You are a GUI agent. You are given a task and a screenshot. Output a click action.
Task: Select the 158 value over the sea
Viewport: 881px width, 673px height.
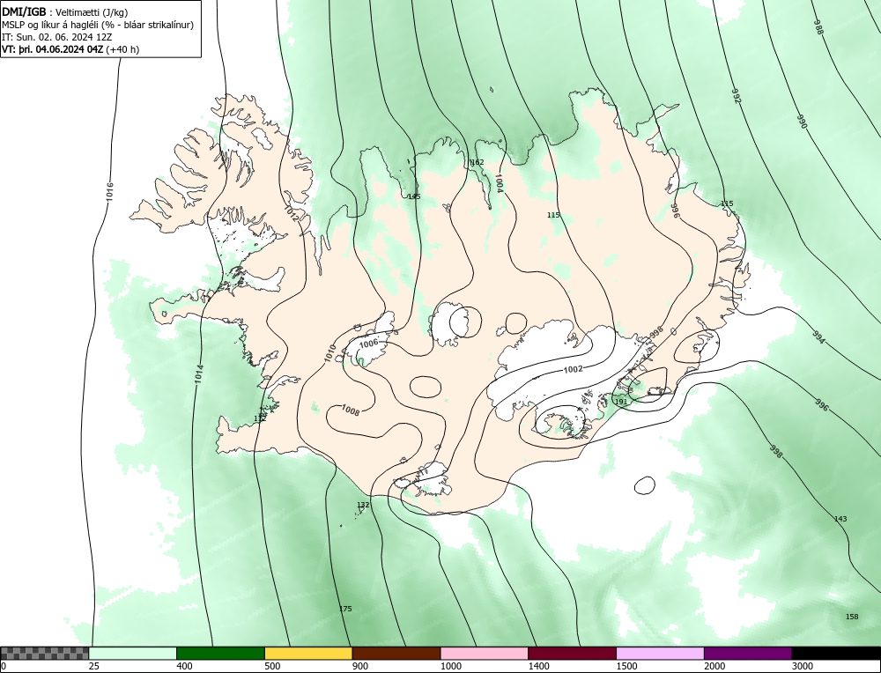[852, 617]
